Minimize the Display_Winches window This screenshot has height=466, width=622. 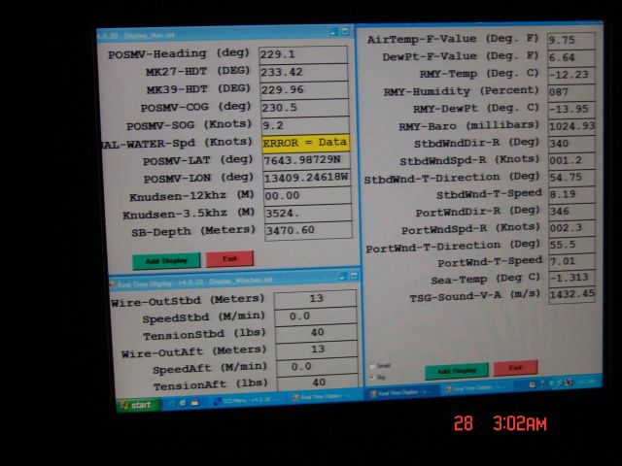click(x=343, y=276)
